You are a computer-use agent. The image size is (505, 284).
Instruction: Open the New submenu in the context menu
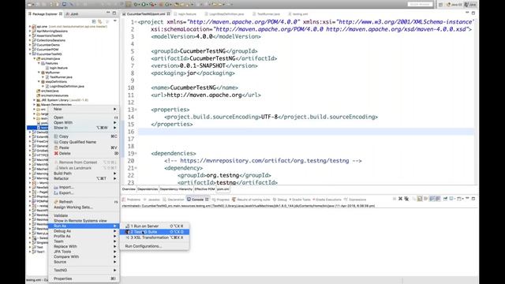(84, 109)
